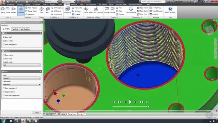Choose the 2D Contour operation
This screenshot has height=123, width=218.
(x=57, y=14)
